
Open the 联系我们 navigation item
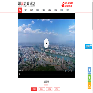pos(67,10)
